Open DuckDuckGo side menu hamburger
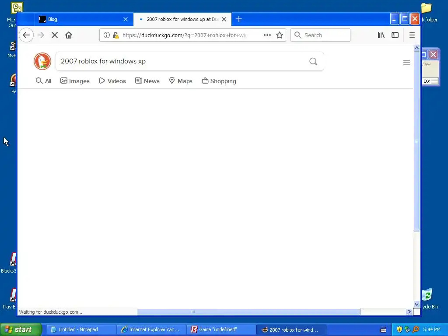The image size is (448, 336). pos(406,63)
